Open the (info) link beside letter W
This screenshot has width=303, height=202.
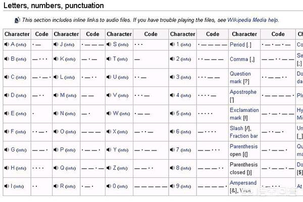click(125, 114)
